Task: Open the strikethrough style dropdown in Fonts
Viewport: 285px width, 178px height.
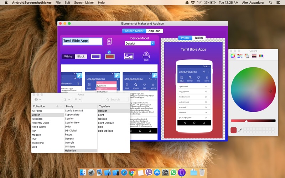Action: coord(77,99)
